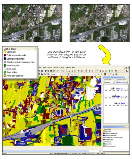Select the arrow pointer tool in toolbar

63,71
